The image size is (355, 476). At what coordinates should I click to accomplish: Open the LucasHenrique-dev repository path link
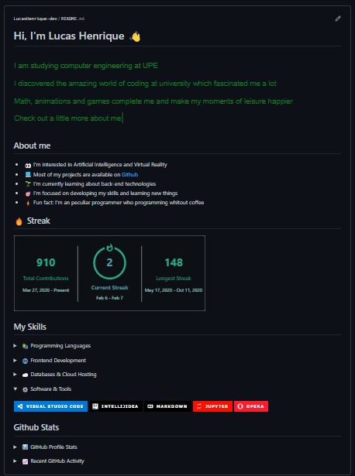pyautogui.click(x=35, y=19)
